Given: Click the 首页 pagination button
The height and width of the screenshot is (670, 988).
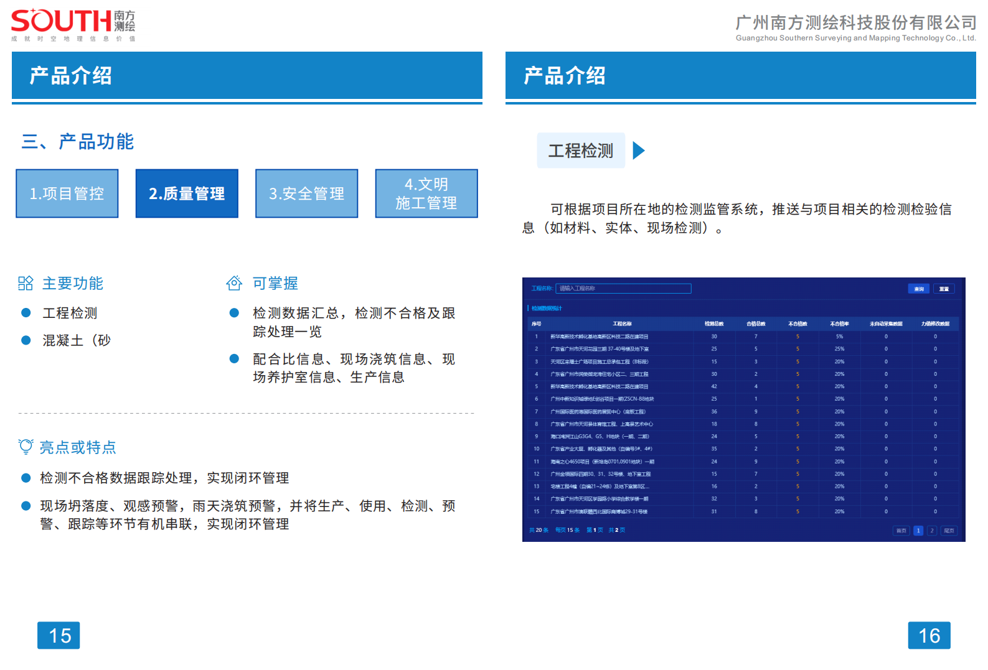Looking at the screenshot, I should coord(901,531).
